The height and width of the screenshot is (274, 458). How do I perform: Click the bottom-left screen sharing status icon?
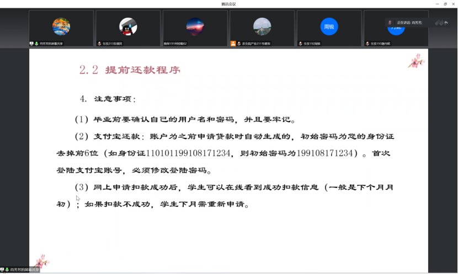[x=3, y=270]
